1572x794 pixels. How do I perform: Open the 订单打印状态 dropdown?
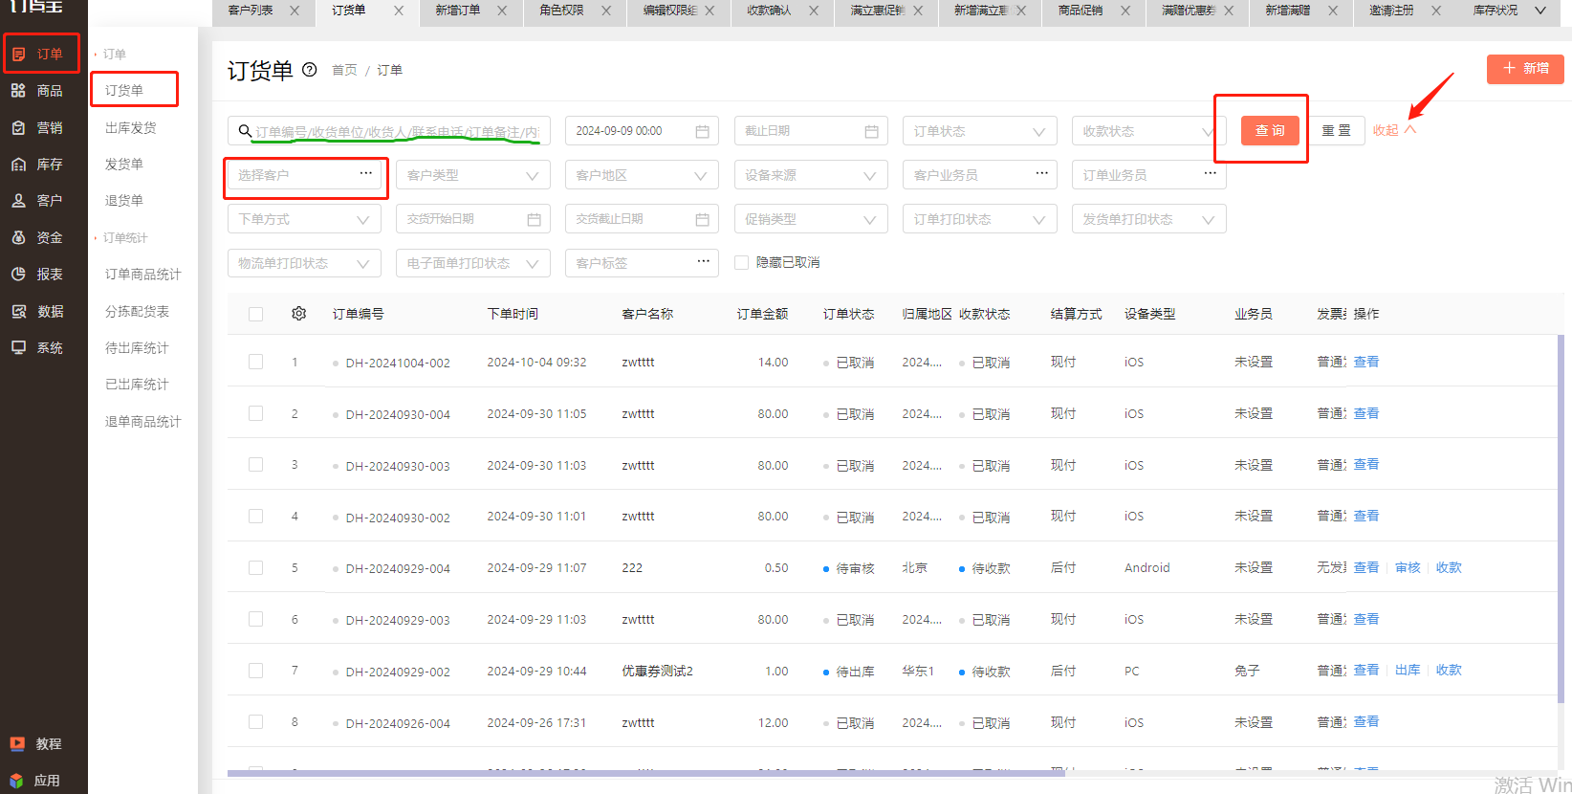pos(979,219)
